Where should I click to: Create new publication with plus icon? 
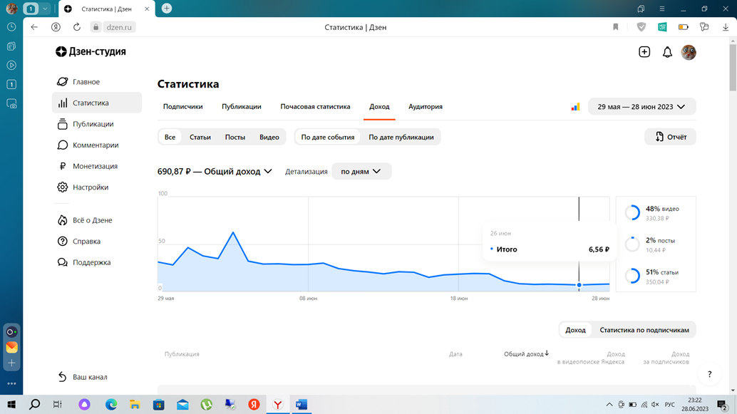pos(644,52)
